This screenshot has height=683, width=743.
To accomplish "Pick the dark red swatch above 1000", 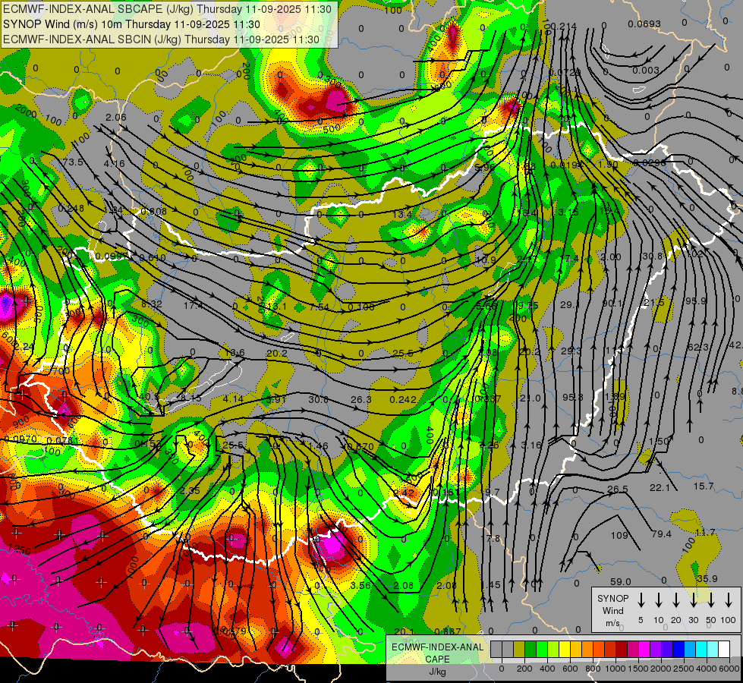I will tap(622, 650).
